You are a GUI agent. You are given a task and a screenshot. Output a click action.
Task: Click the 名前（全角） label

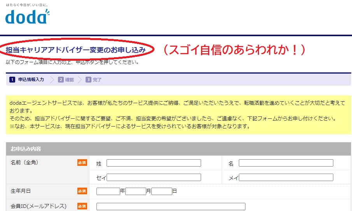(x=25, y=162)
